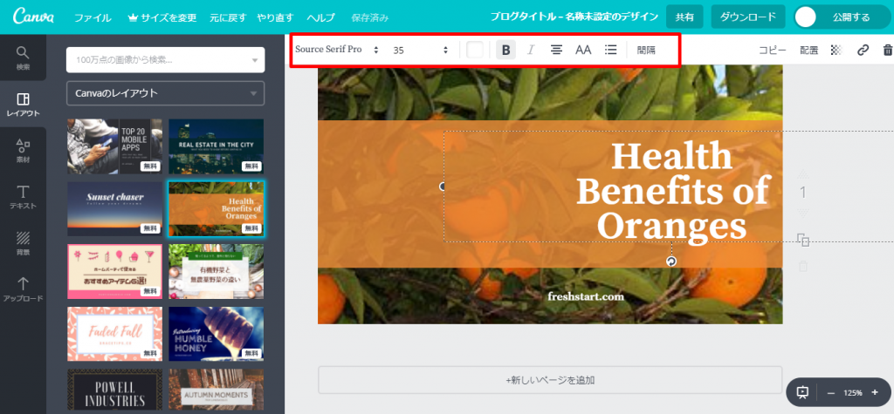Image resolution: width=894 pixels, height=414 pixels.
Task: Open the transparency checkerboard icon
Action: [x=836, y=50]
